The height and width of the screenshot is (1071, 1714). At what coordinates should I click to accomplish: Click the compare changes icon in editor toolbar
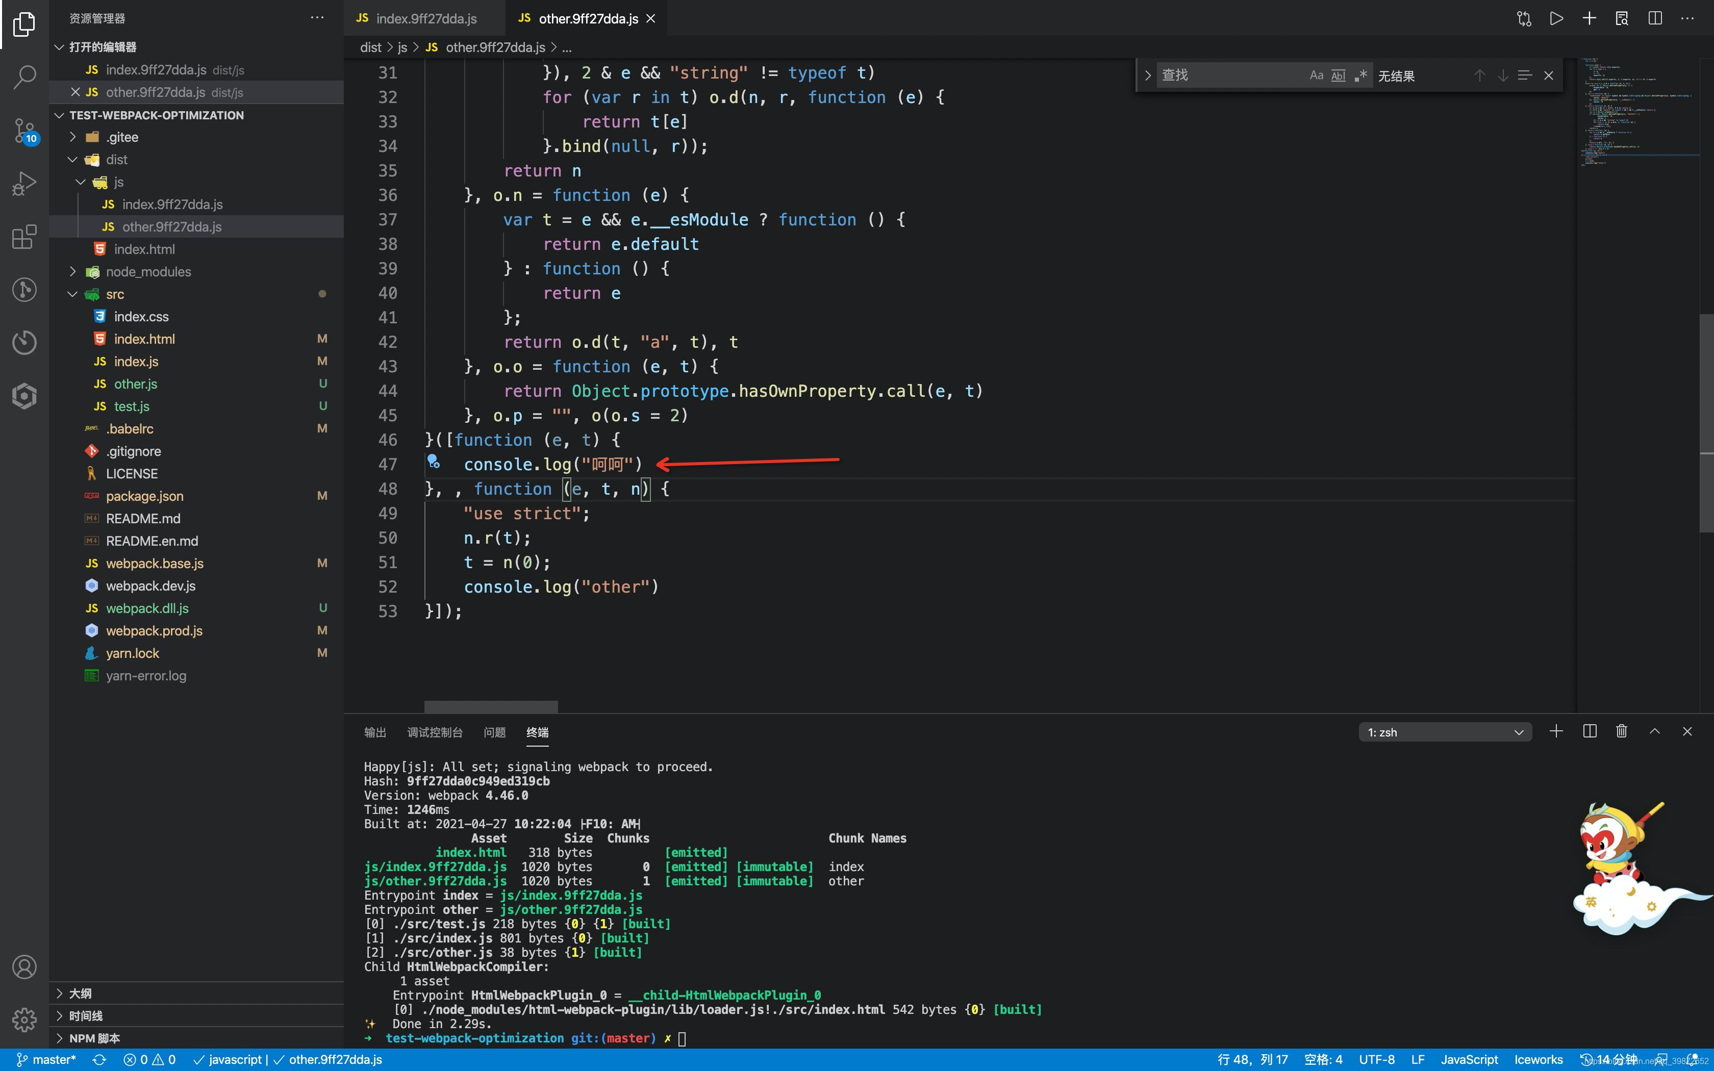click(x=1524, y=18)
